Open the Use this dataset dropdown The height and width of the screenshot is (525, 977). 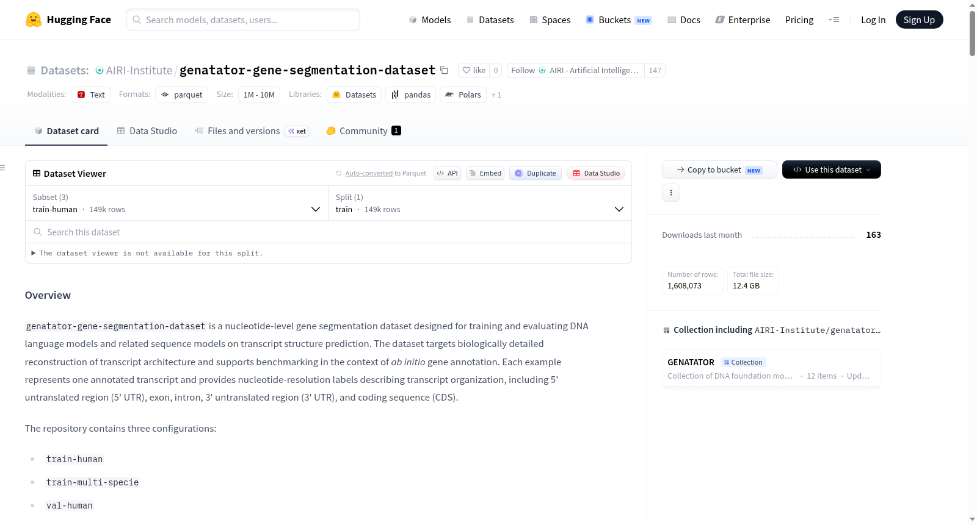pyautogui.click(x=832, y=170)
